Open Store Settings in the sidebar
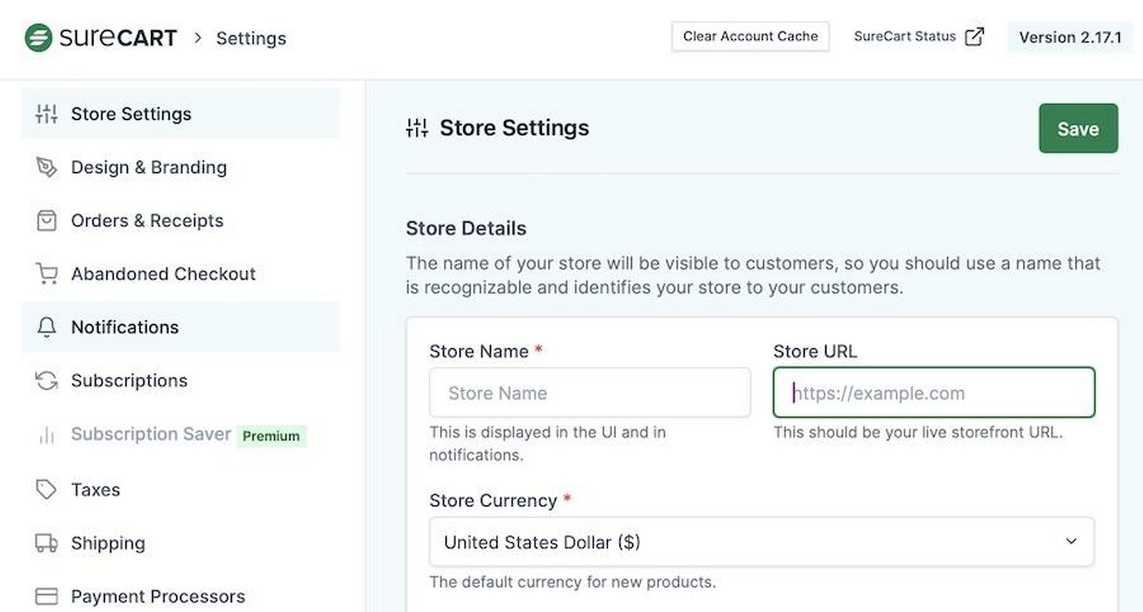The image size is (1143, 612). pyautogui.click(x=181, y=114)
